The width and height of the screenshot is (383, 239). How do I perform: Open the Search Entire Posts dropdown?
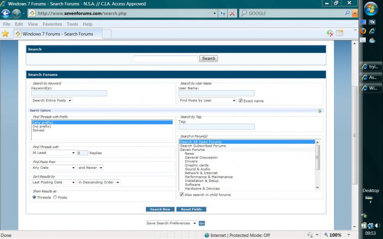52,100
